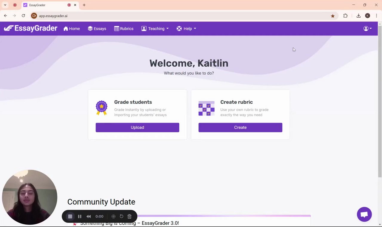382x227 pixels.
Task: Click the Essays stack icon
Action: 90,29
